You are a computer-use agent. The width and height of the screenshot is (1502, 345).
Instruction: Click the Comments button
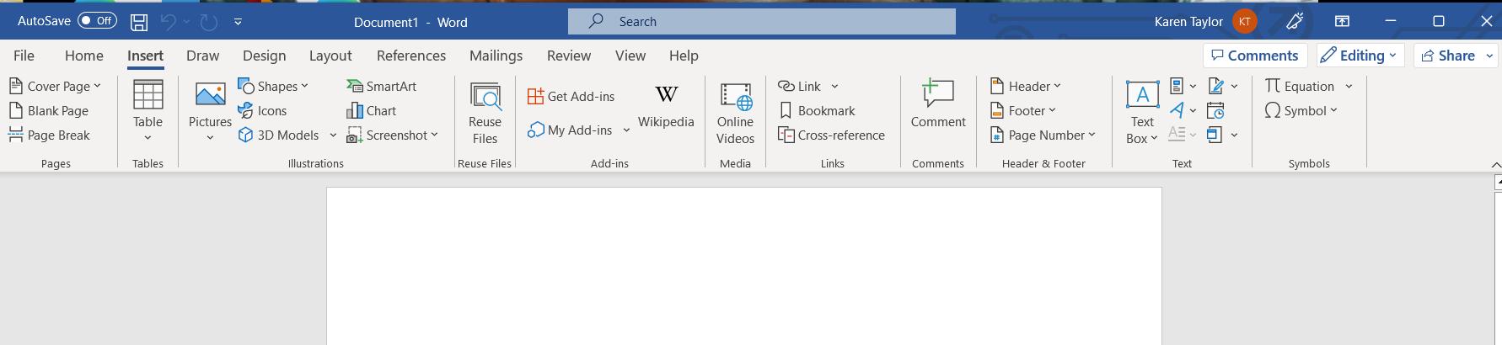[1255, 56]
